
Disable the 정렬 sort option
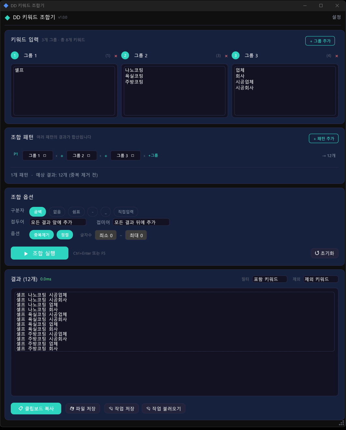(65, 235)
